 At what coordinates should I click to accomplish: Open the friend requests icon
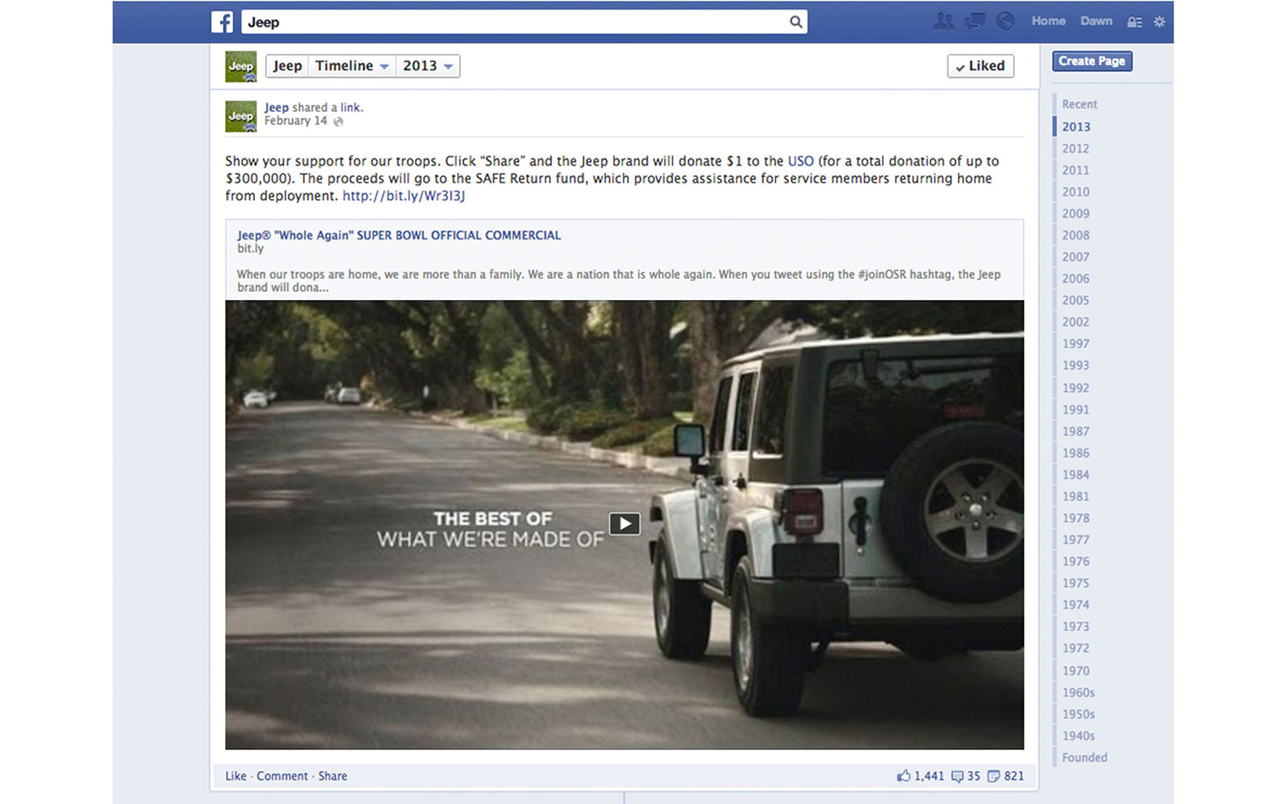click(944, 21)
